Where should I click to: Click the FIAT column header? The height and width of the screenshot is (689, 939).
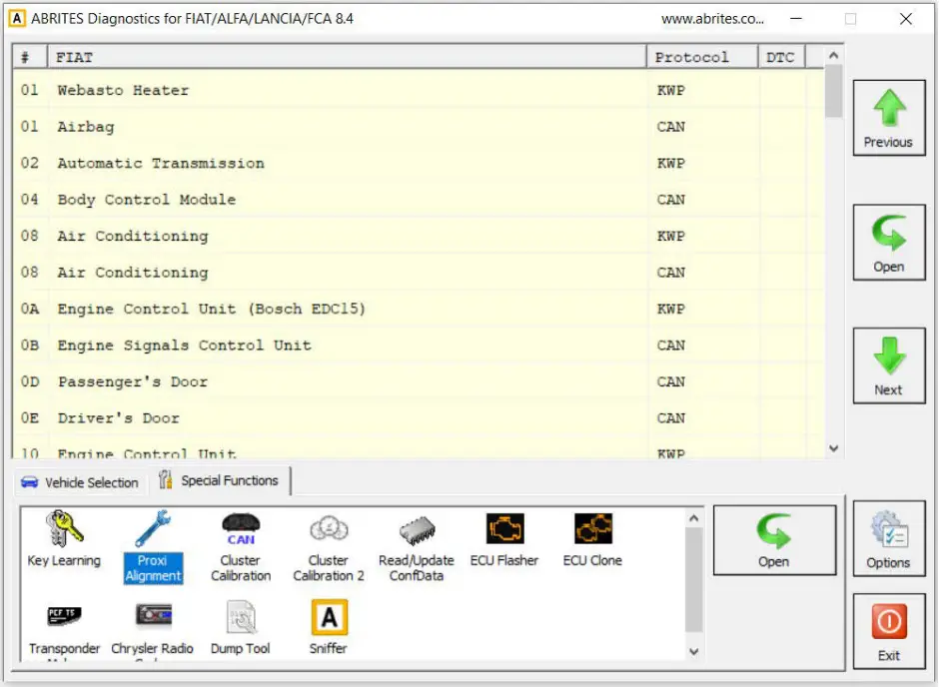click(x=347, y=58)
